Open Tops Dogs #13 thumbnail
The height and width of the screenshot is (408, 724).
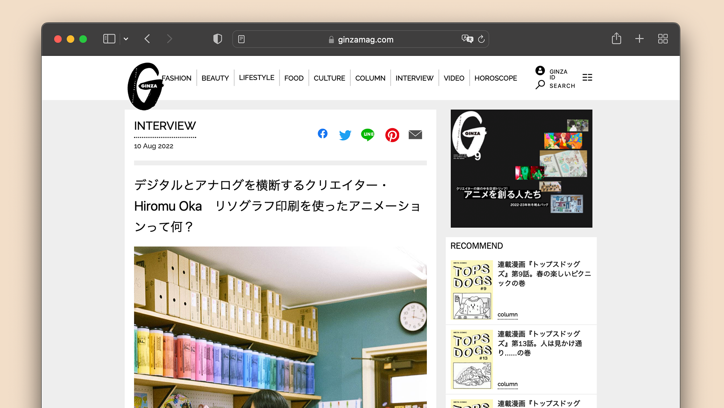click(x=472, y=359)
